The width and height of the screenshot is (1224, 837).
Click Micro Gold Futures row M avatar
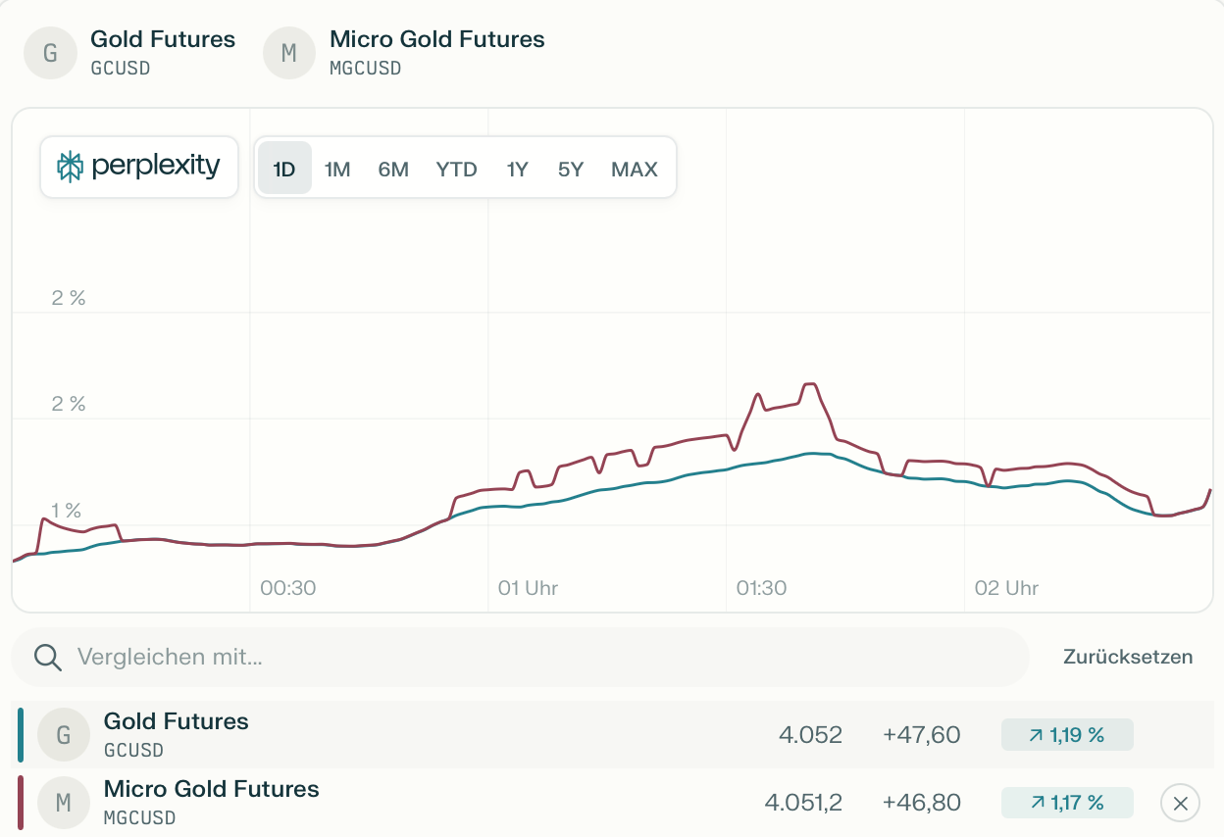pyautogui.click(x=64, y=803)
